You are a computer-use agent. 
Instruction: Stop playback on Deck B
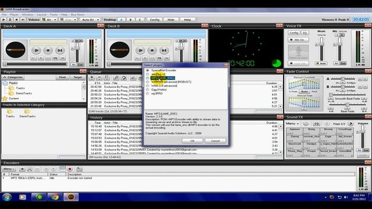click(x=152, y=51)
